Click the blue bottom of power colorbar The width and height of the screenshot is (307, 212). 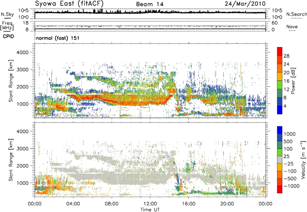point(280,110)
